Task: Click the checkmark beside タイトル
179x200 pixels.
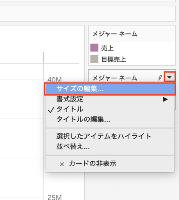Action: tap(51, 110)
